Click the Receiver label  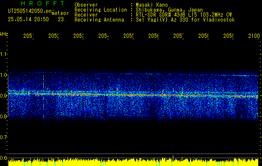click(x=86, y=15)
